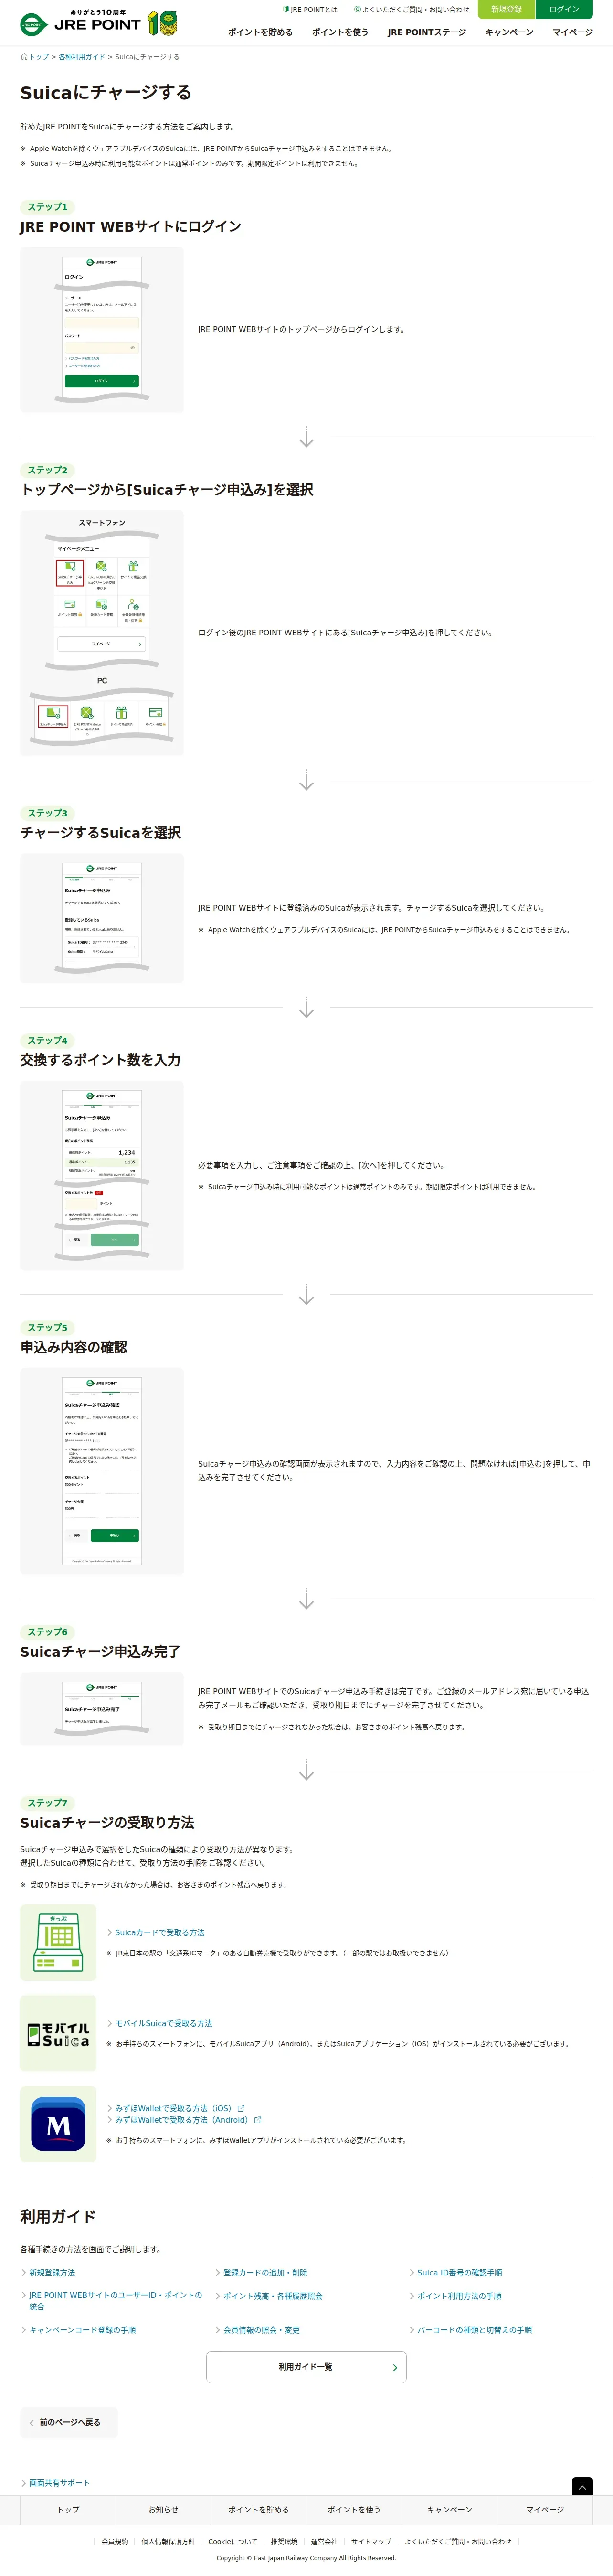This screenshot has height=2576, width=613.
Task: Click the ticket machine icon
Action: 58,1942
